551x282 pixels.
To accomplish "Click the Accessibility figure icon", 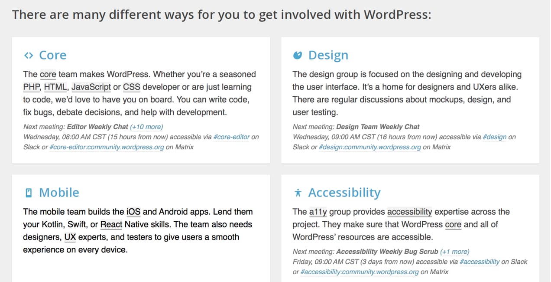I will pyautogui.click(x=298, y=192).
